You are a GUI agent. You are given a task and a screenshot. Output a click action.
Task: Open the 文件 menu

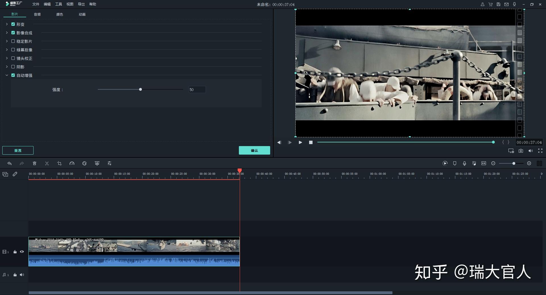pos(36,4)
